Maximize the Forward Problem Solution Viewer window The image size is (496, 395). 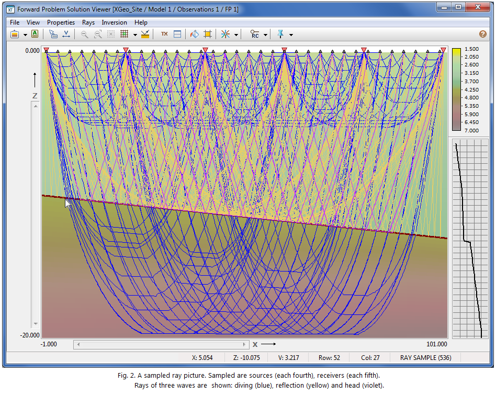[x=458, y=7]
